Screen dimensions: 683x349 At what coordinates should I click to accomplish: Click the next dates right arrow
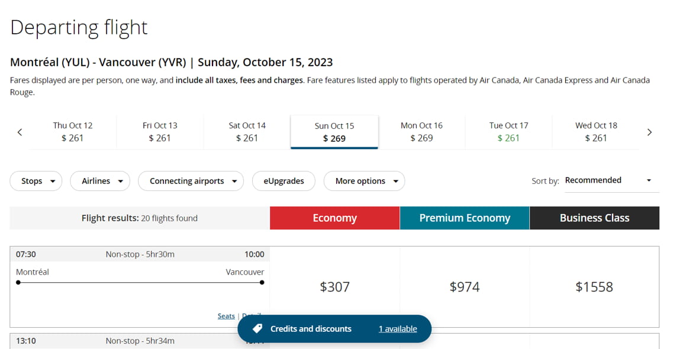tap(649, 132)
